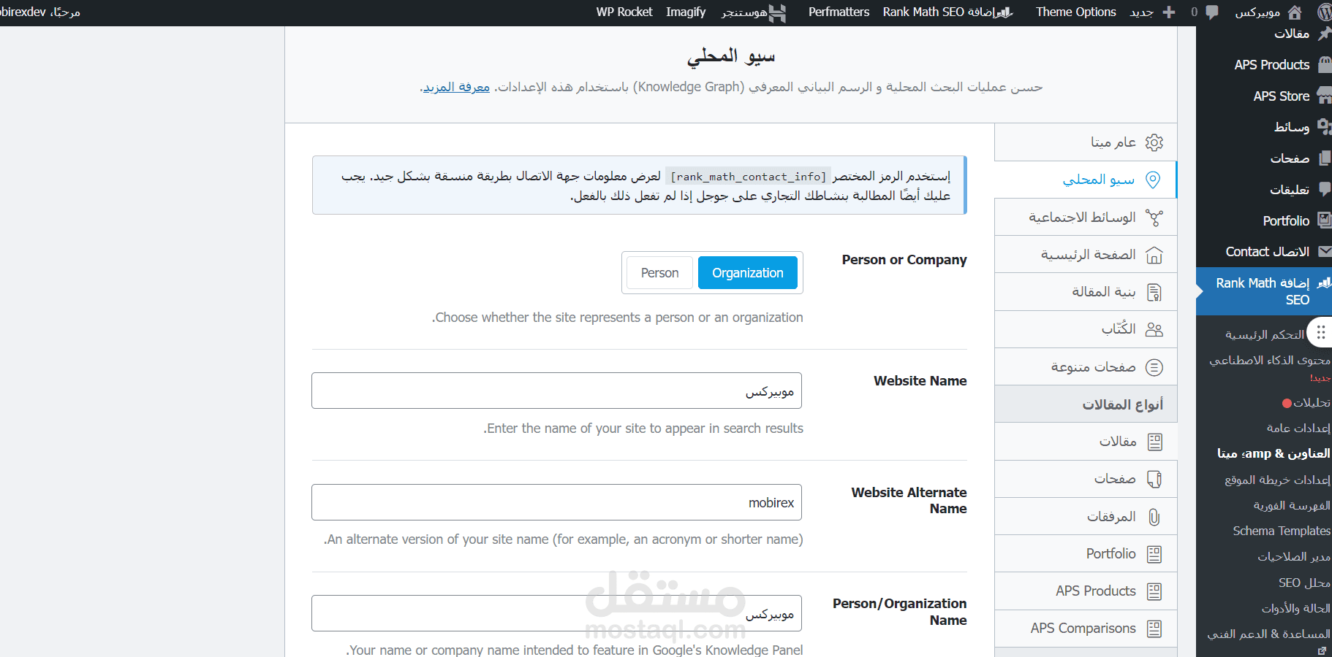The image size is (1332, 657).
Task: Open إعدادات خريطة الموقع submenu link
Action: (1277, 480)
